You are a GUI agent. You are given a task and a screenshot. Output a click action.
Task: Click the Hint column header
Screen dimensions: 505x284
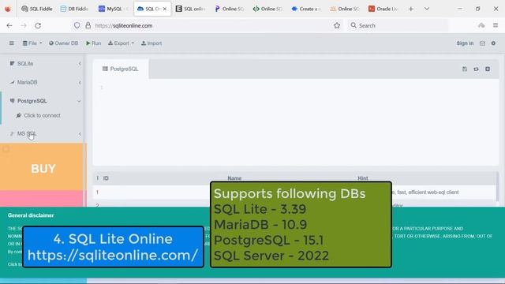tap(363, 178)
